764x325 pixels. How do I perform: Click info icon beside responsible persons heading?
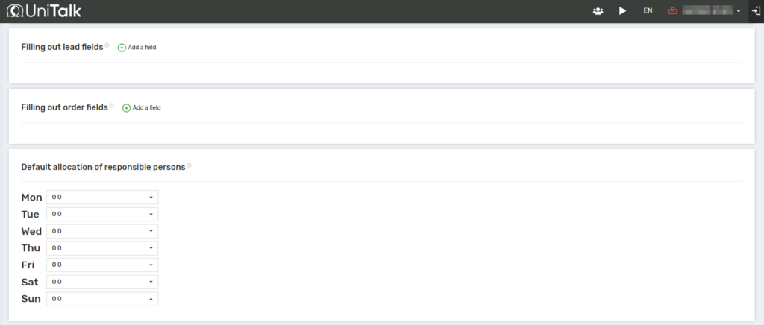189,165
